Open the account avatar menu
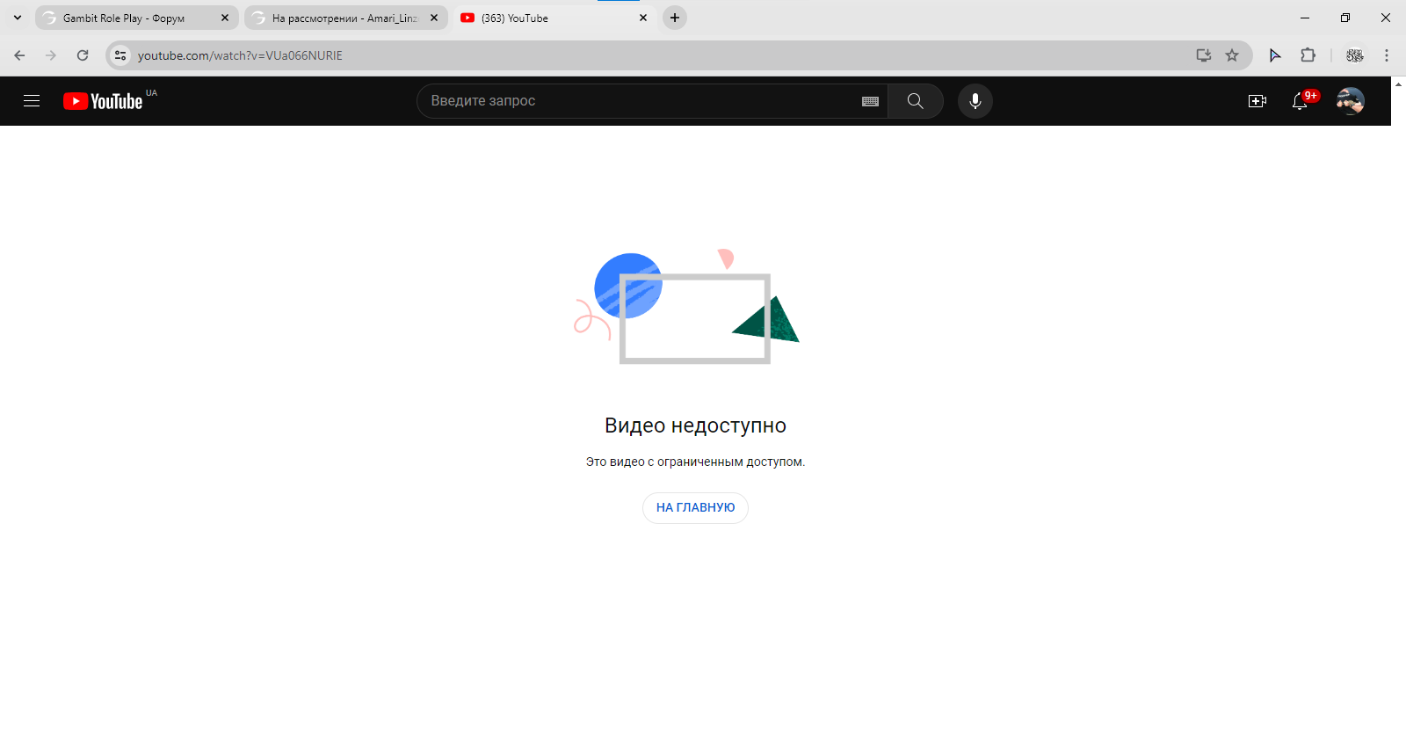The height and width of the screenshot is (742, 1406). (1350, 101)
